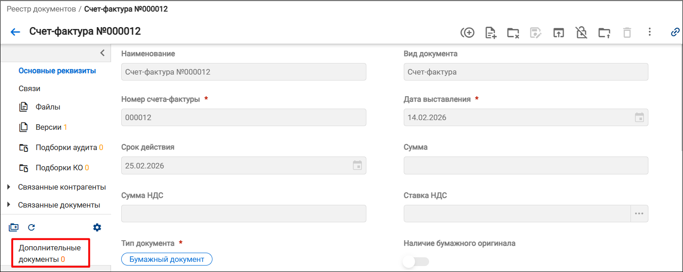Click the Бумажный документ button
The width and height of the screenshot is (683, 272).
click(x=167, y=259)
